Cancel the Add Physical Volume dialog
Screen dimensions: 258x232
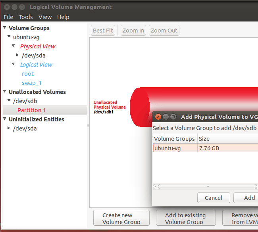coord(214,197)
